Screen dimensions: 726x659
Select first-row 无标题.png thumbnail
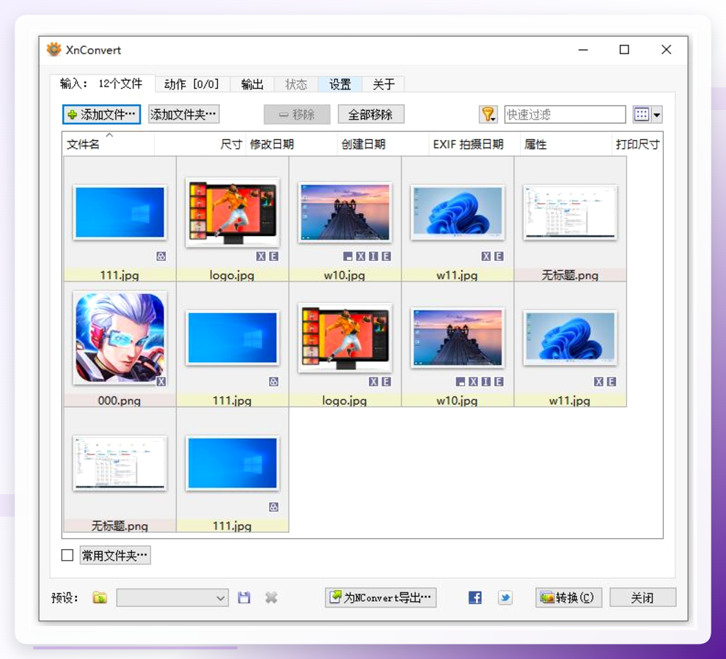pyautogui.click(x=570, y=213)
